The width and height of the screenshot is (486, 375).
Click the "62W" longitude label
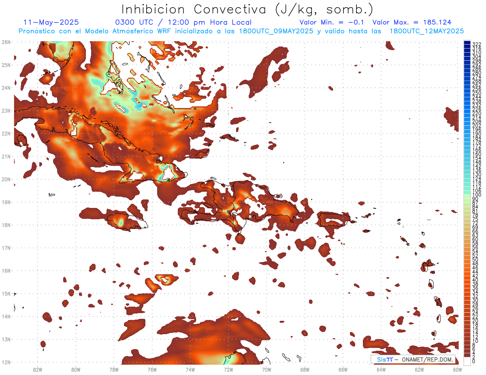(x=419, y=369)
